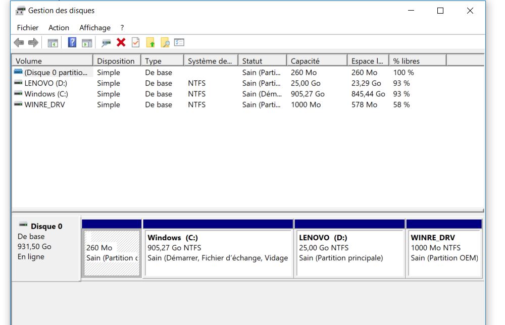Sort by the Type column header
505x325 pixels.
163,61
